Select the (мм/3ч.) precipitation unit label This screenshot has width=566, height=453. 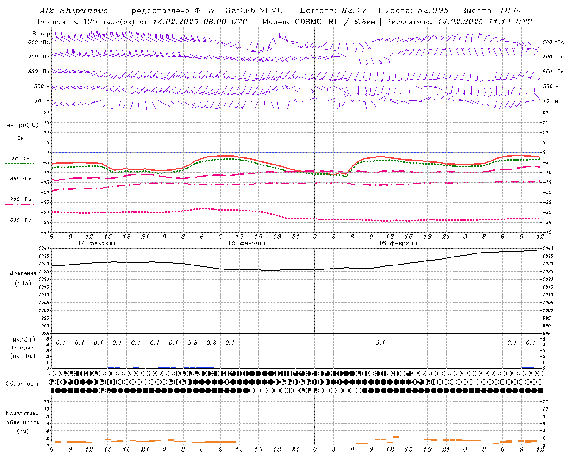[x=23, y=340]
